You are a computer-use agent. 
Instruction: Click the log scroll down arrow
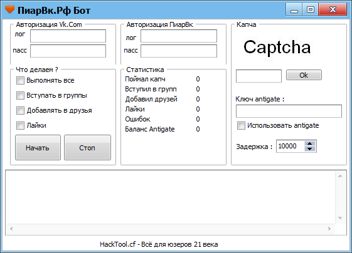tap(340, 218)
